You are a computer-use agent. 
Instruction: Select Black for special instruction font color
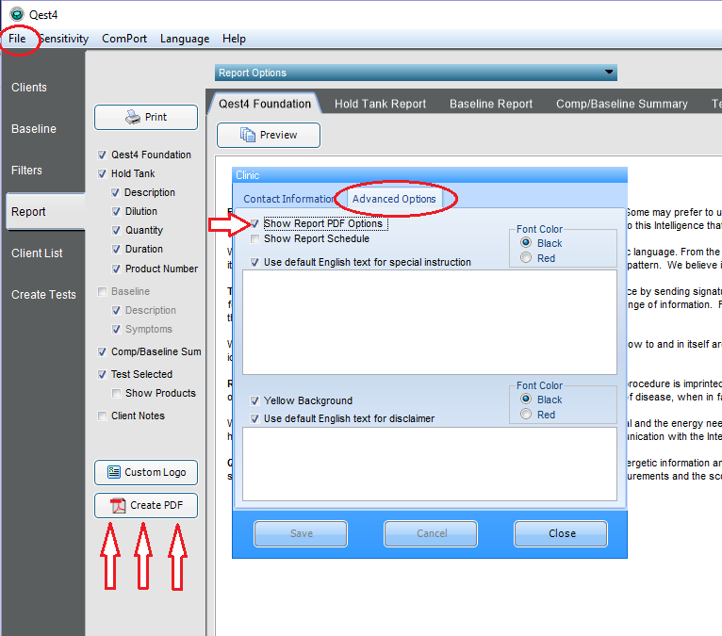[x=526, y=242]
